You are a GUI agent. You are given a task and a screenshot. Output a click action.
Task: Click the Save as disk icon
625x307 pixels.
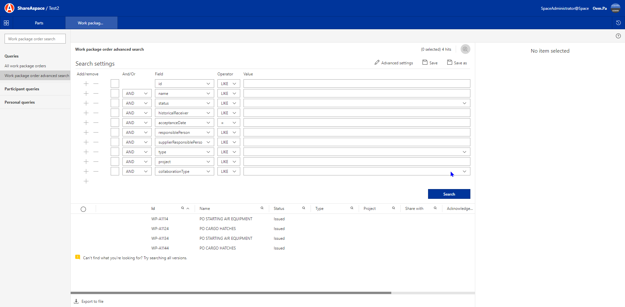point(450,62)
